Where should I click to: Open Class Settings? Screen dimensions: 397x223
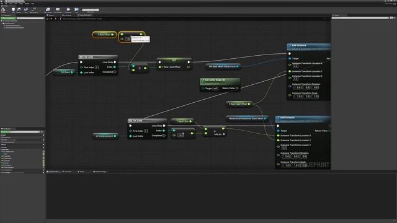(x=48, y=10)
